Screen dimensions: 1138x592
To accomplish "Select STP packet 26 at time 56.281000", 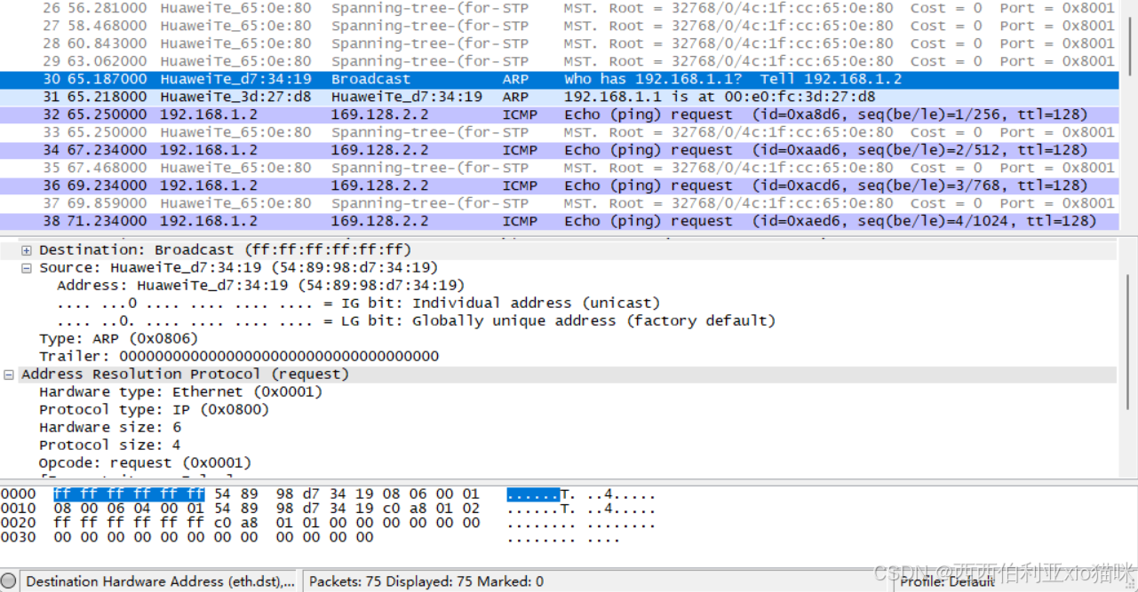I will pyautogui.click(x=558, y=8).
